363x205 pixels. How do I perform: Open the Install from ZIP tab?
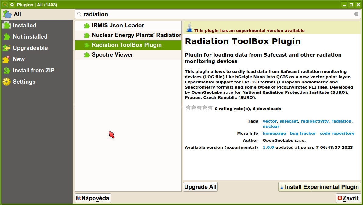pyautogui.click(x=37, y=70)
